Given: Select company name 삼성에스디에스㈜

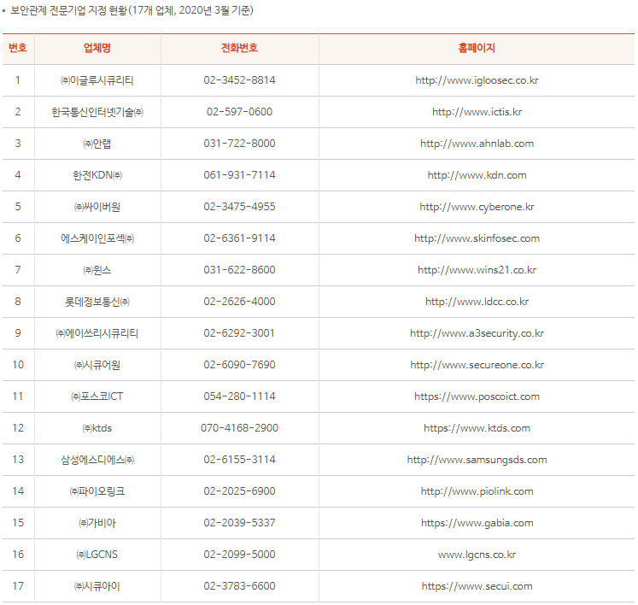Looking at the screenshot, I should click(97, 460).
